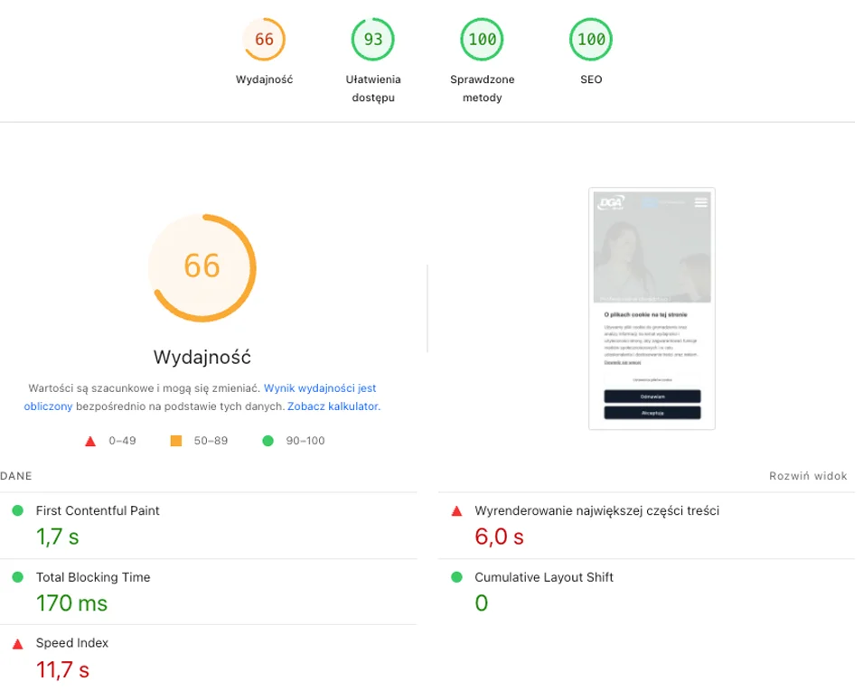
Task: Open the 'Wynik wydajności jest obliczony' link
Action: pos(320,388)
